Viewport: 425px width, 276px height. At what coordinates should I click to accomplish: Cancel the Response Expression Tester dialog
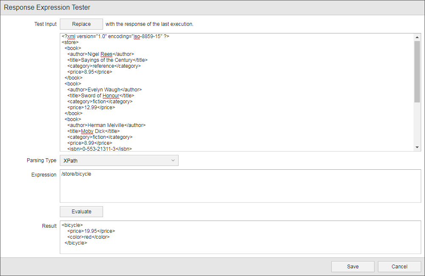click(x=399, y=267)
